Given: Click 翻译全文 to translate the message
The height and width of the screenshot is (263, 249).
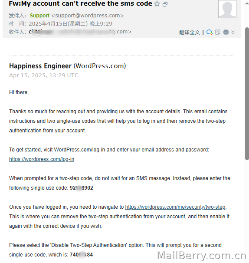Looking at the screenshot, I should pos(190,32).
